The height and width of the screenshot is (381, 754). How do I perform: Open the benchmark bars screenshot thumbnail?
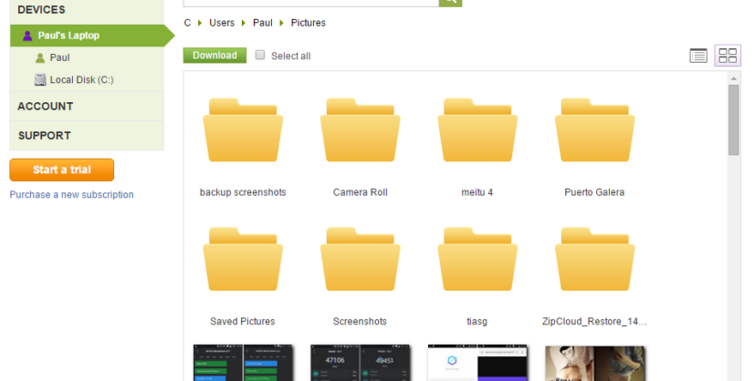pyautogui.click(x=243, y=363)
